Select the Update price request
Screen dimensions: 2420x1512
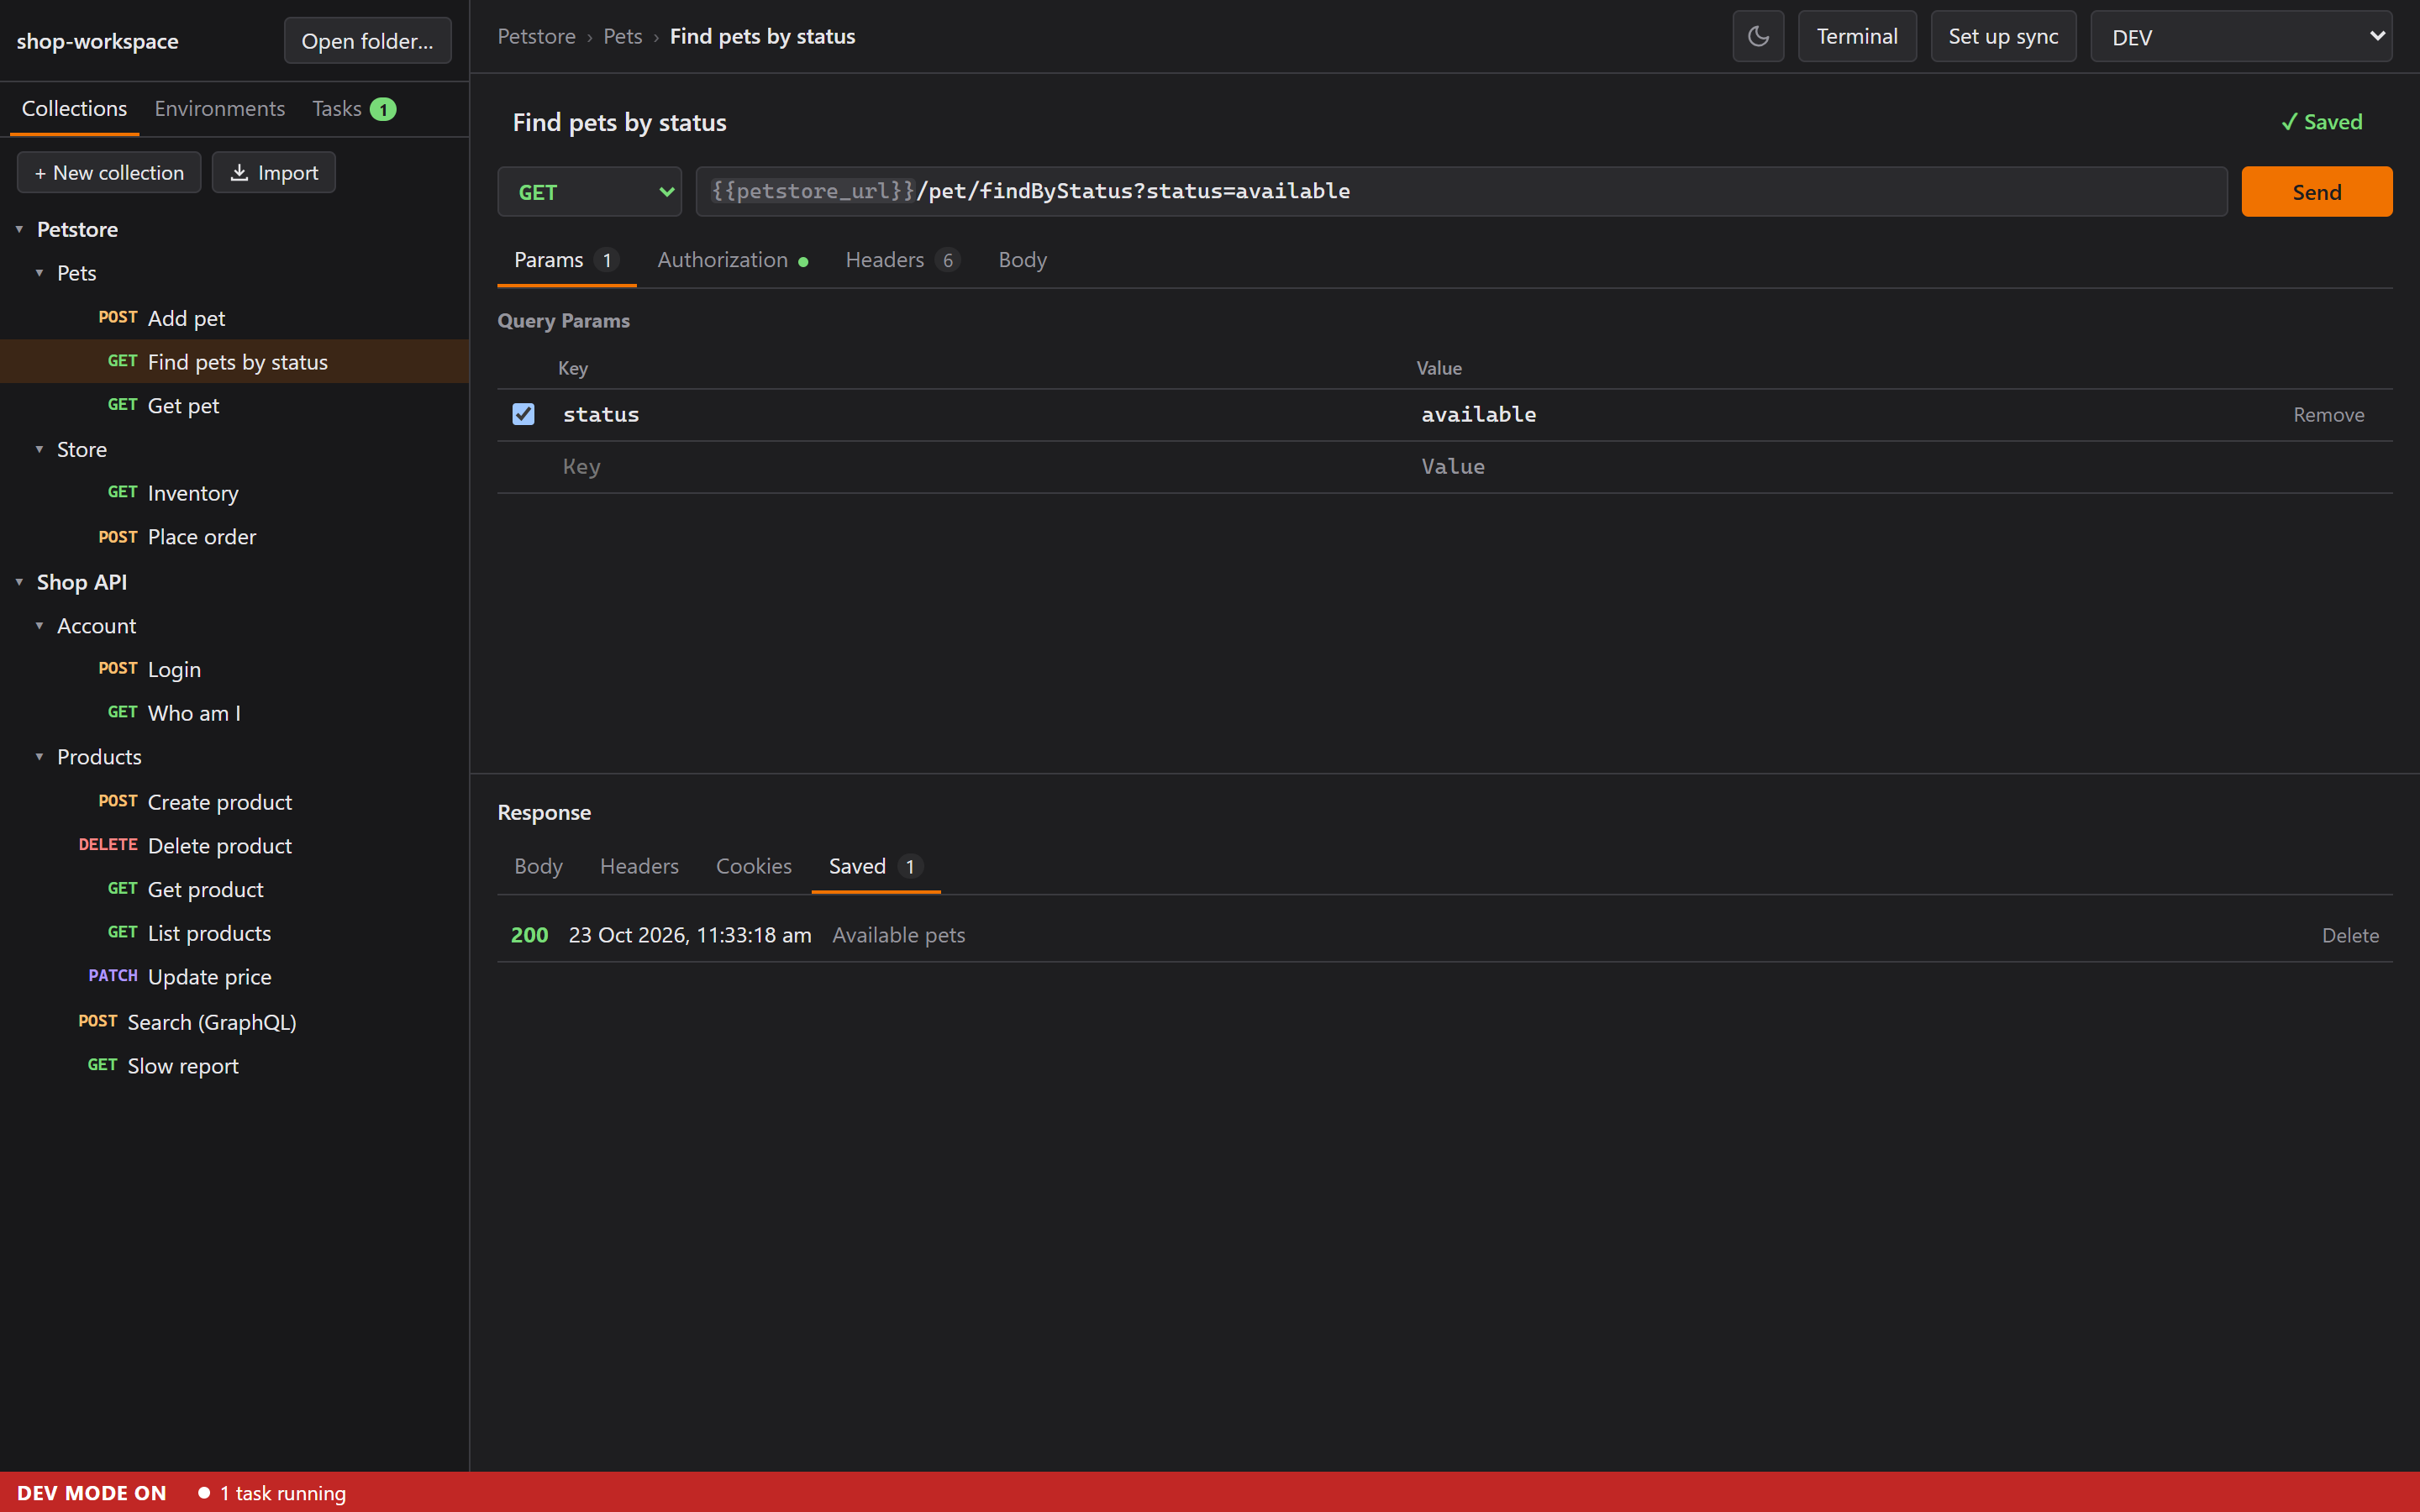pos(234,977)
